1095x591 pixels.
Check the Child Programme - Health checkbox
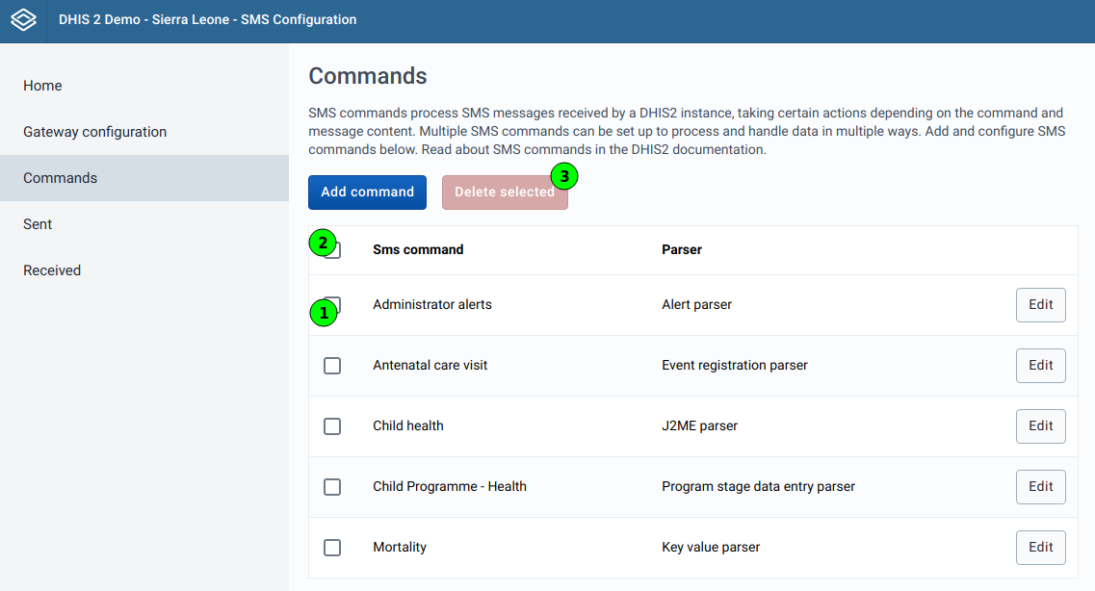(x=332, y=487)
